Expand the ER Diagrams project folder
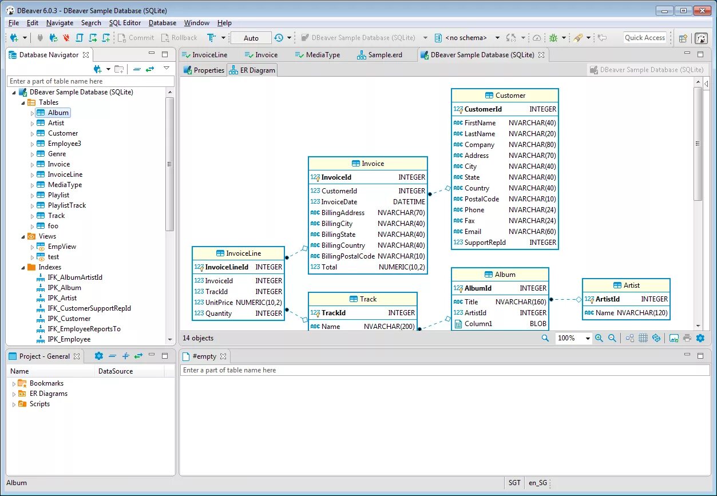The height and width of the screenshot is (496, 717). pos(14,394)
